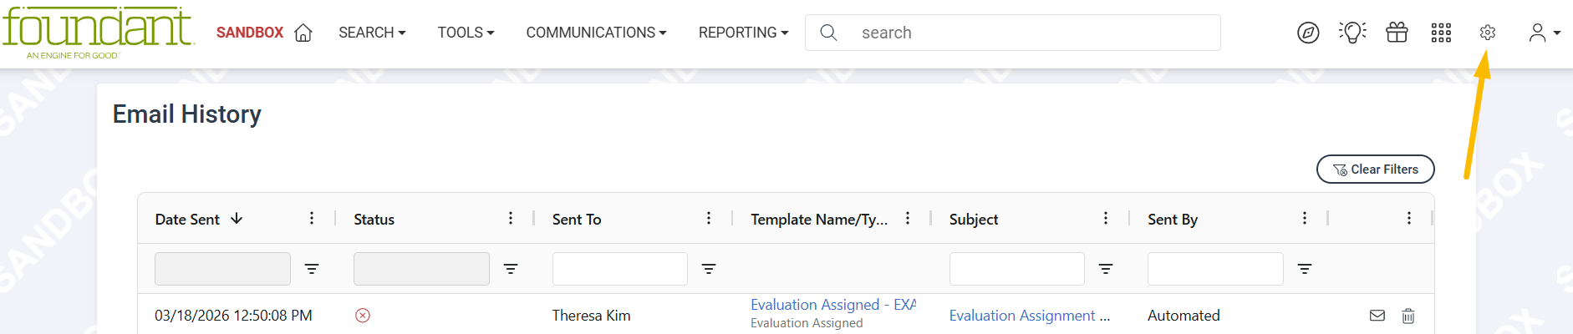
Task: Select the Automated sent-by cell
Action: [1184, 316]
